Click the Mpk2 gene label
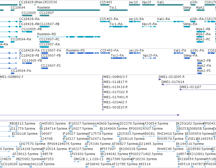The image size is (216, 168). coord(200,7)
